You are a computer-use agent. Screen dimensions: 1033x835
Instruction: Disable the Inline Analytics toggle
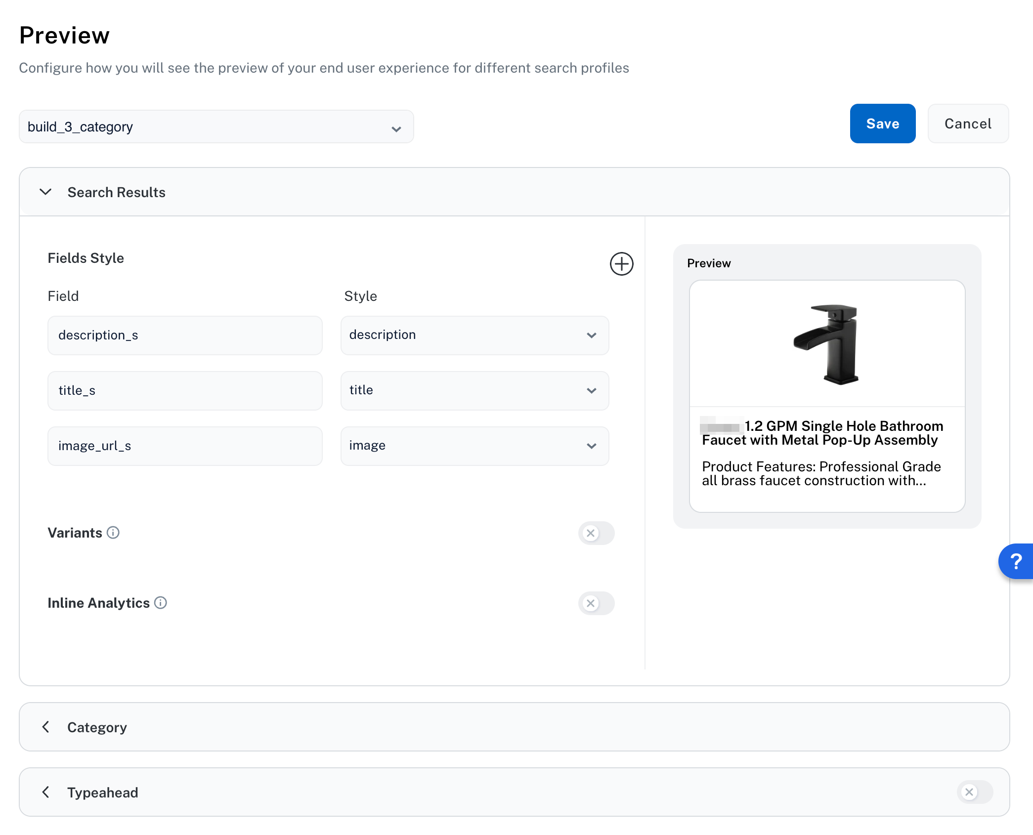point(596,603)
